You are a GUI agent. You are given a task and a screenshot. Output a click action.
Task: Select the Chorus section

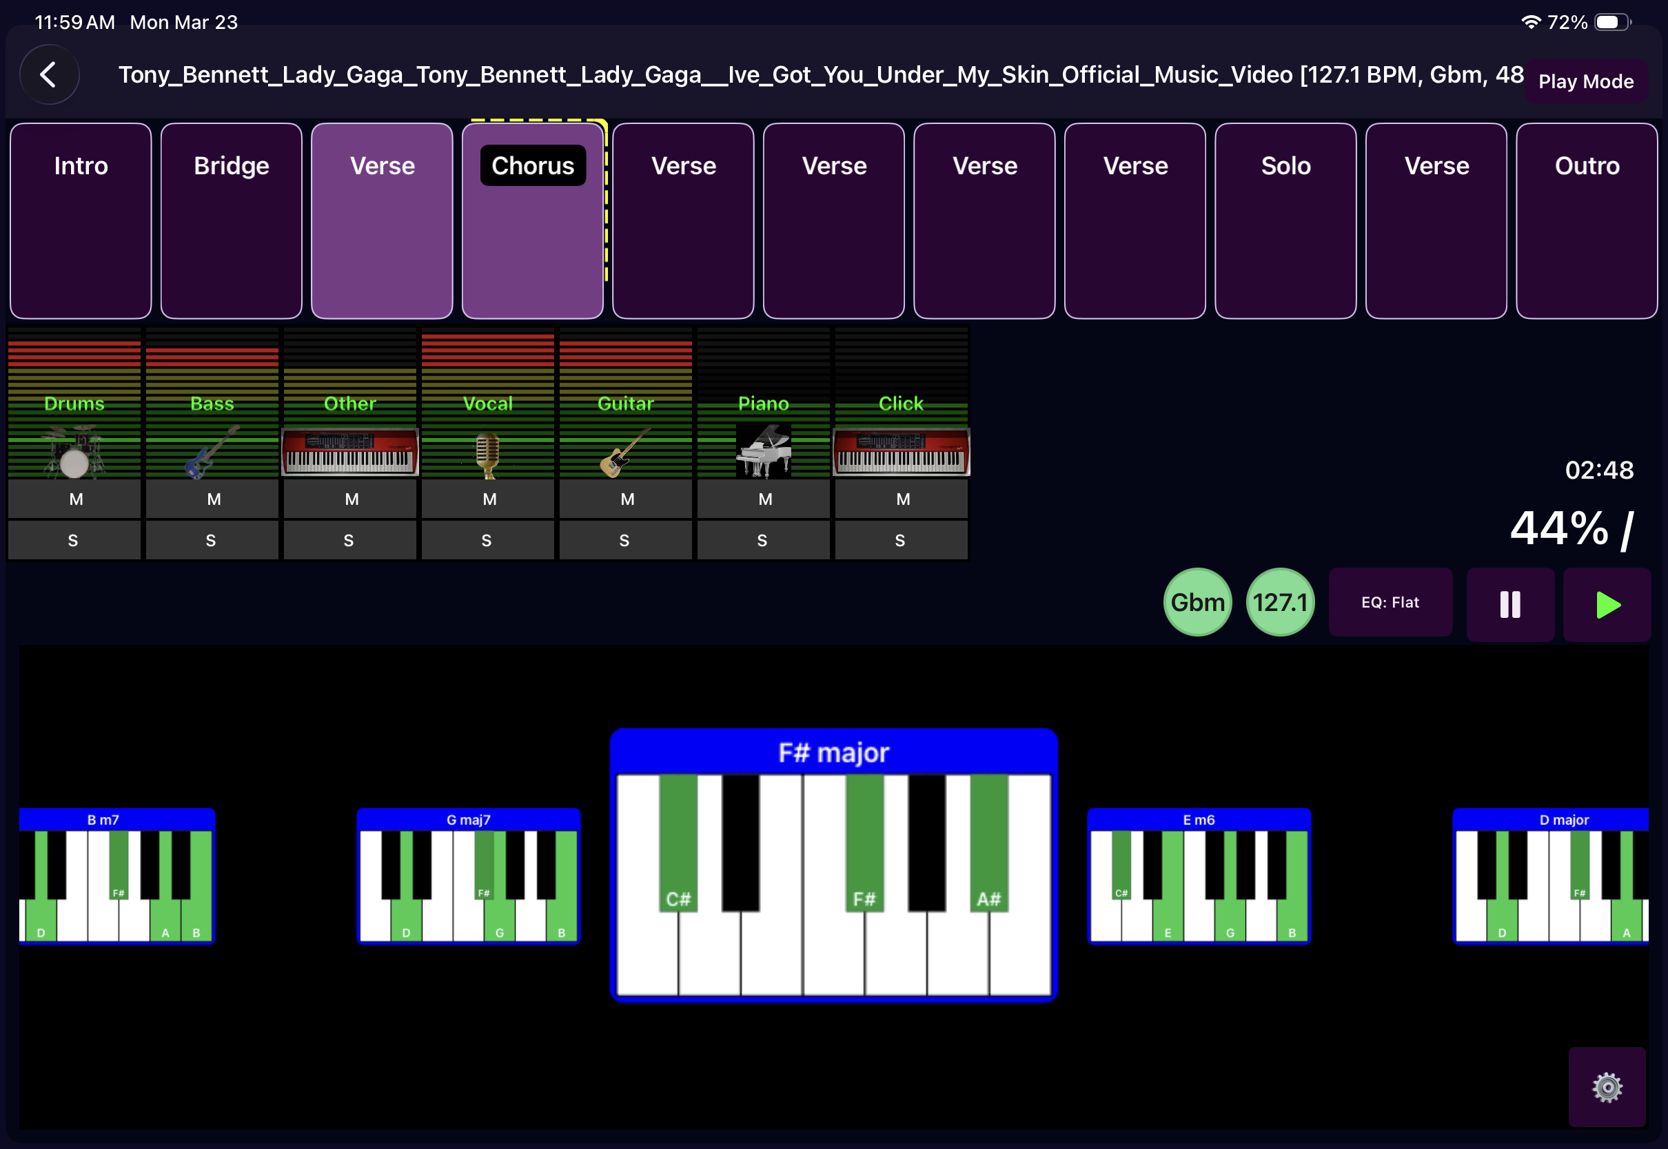[x=533, y=220]
